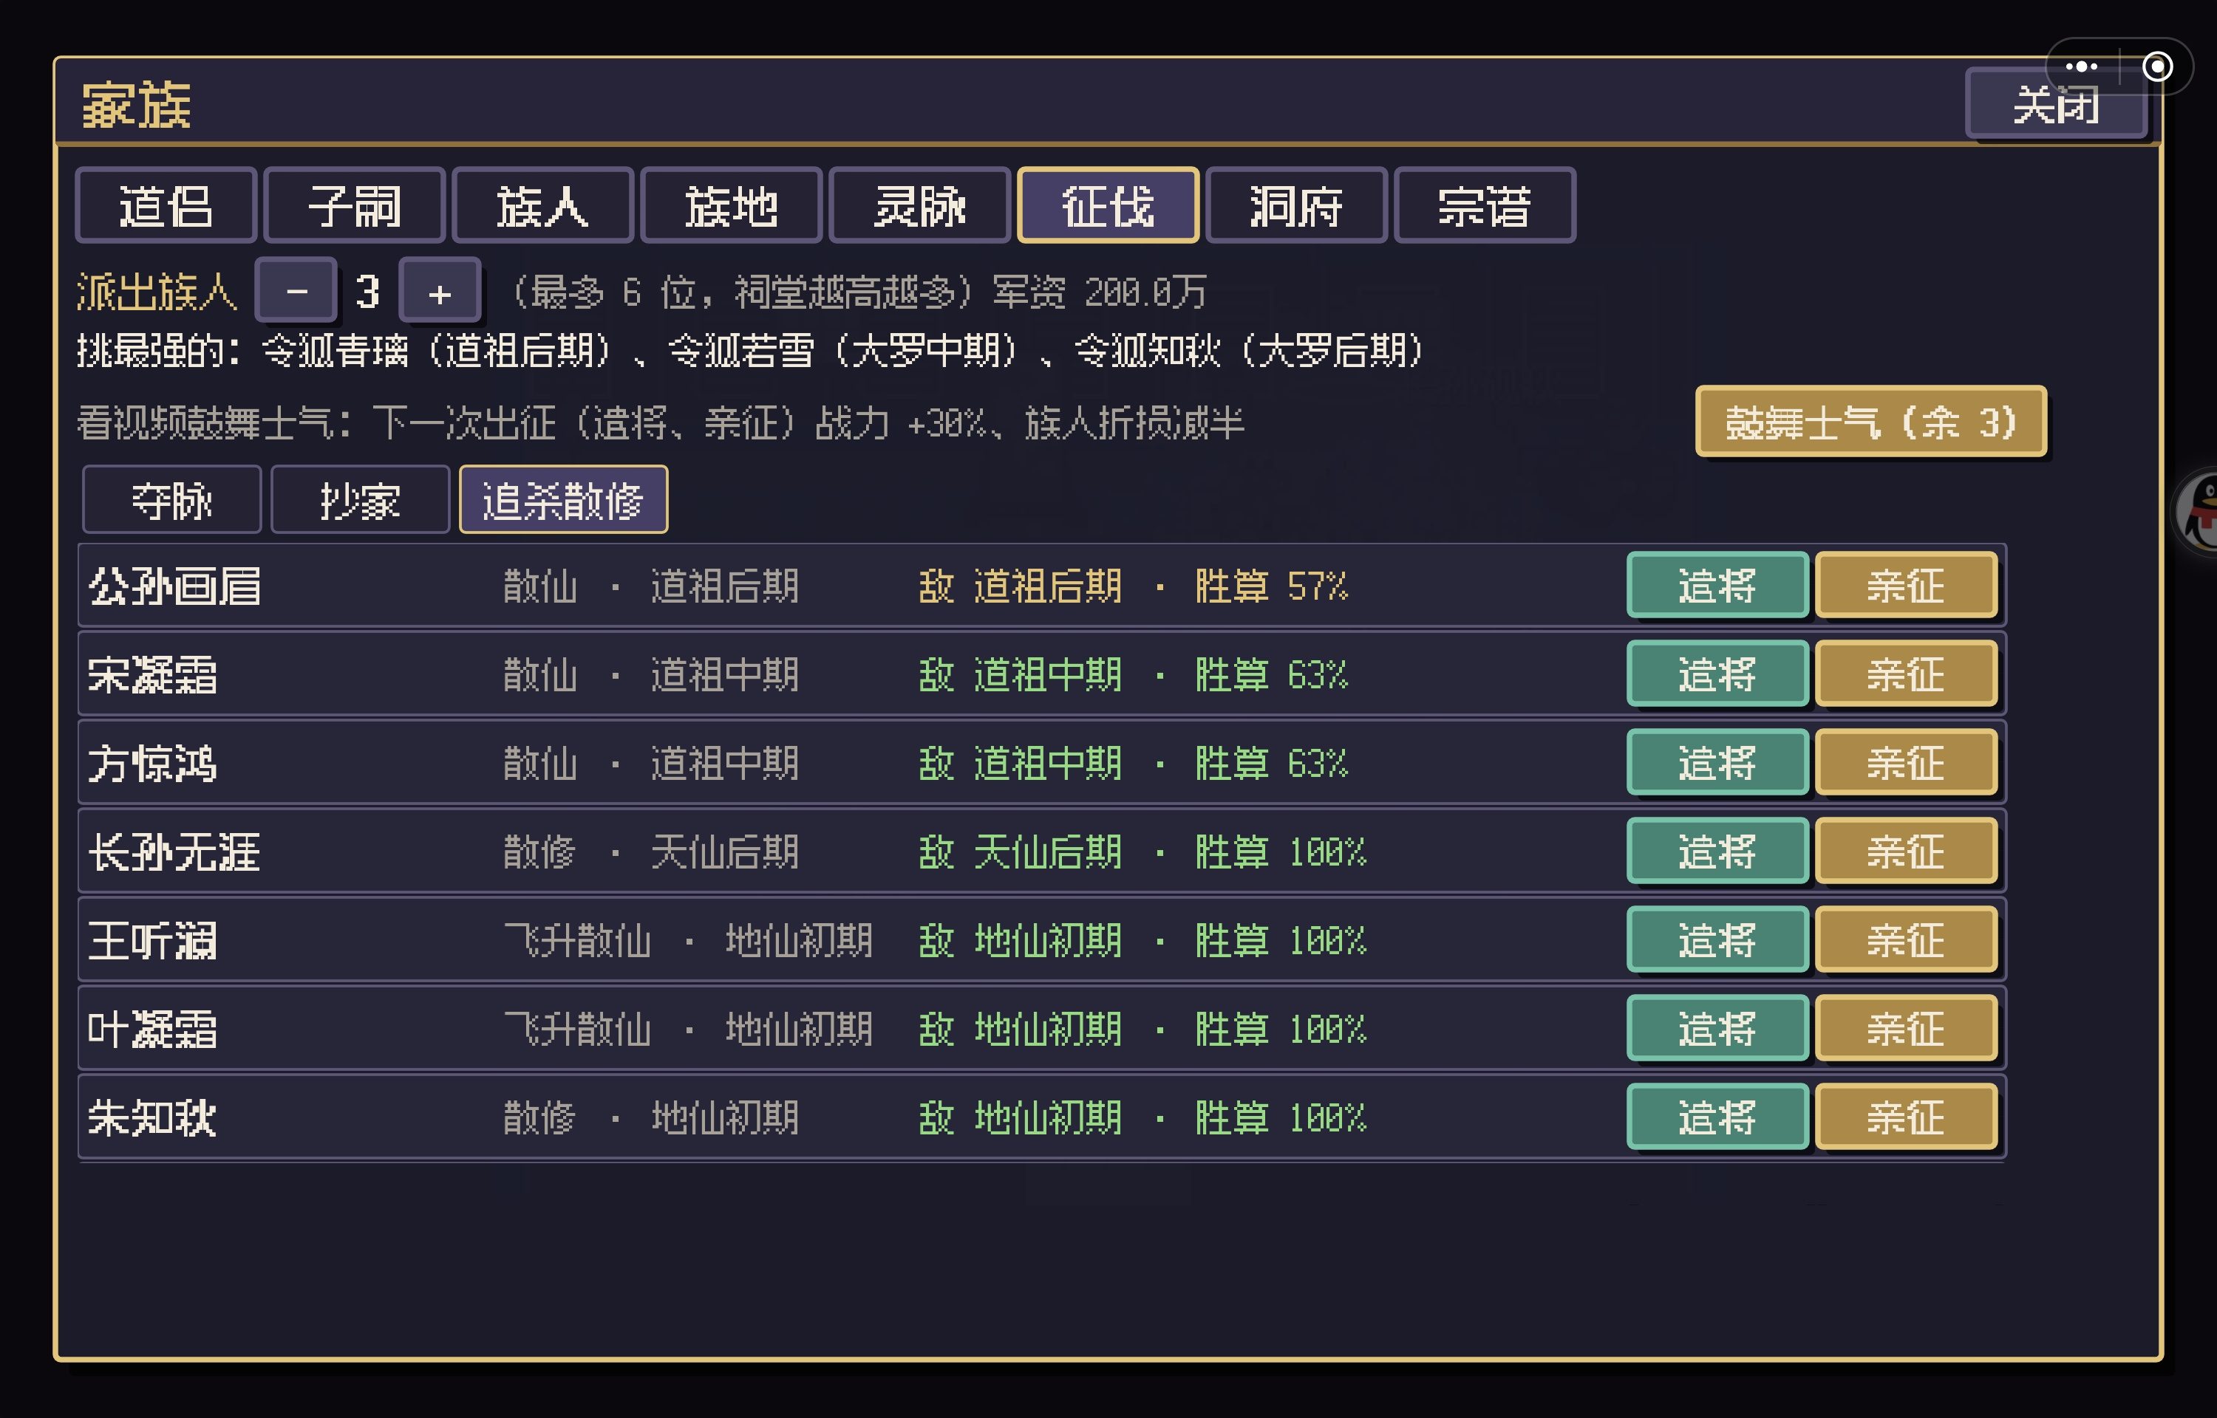
Task: Open the 灵脉 tab
Action: [x=919, y=205]
